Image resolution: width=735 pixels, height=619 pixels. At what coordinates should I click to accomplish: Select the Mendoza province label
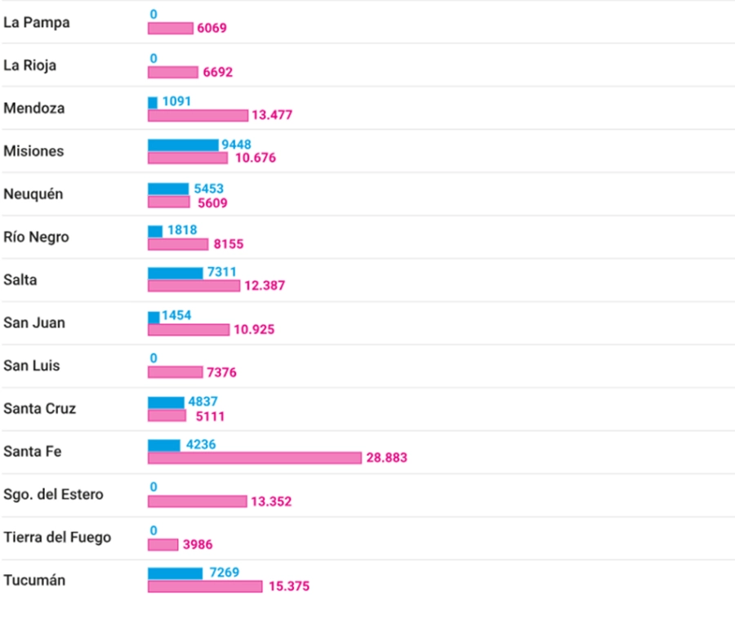coord(33,108)
